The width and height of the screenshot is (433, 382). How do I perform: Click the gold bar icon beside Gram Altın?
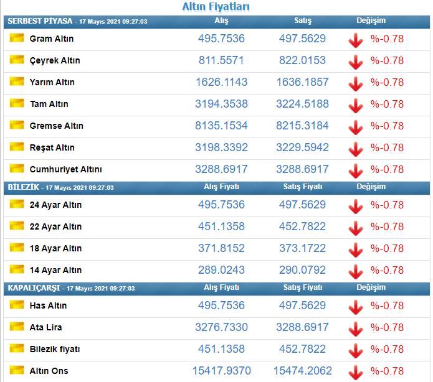[17, 38]
